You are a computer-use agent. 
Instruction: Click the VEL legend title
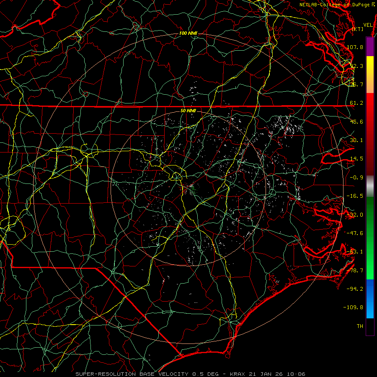point(368,25)
